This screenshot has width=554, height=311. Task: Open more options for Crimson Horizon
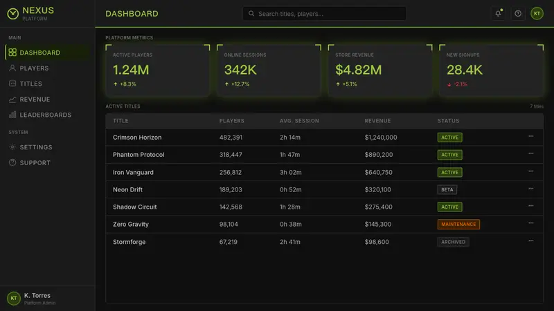[x=530, y=136]
